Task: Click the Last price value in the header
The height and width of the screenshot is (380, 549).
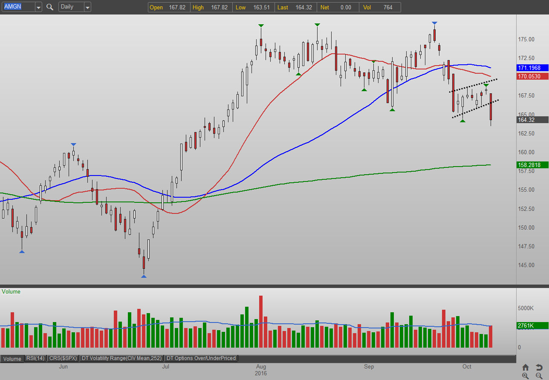Action: click(303, 7)
